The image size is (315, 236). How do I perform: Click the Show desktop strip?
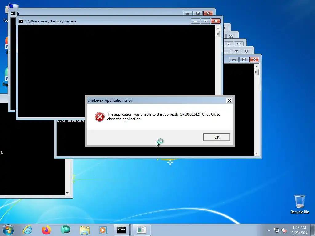[313, 230]
